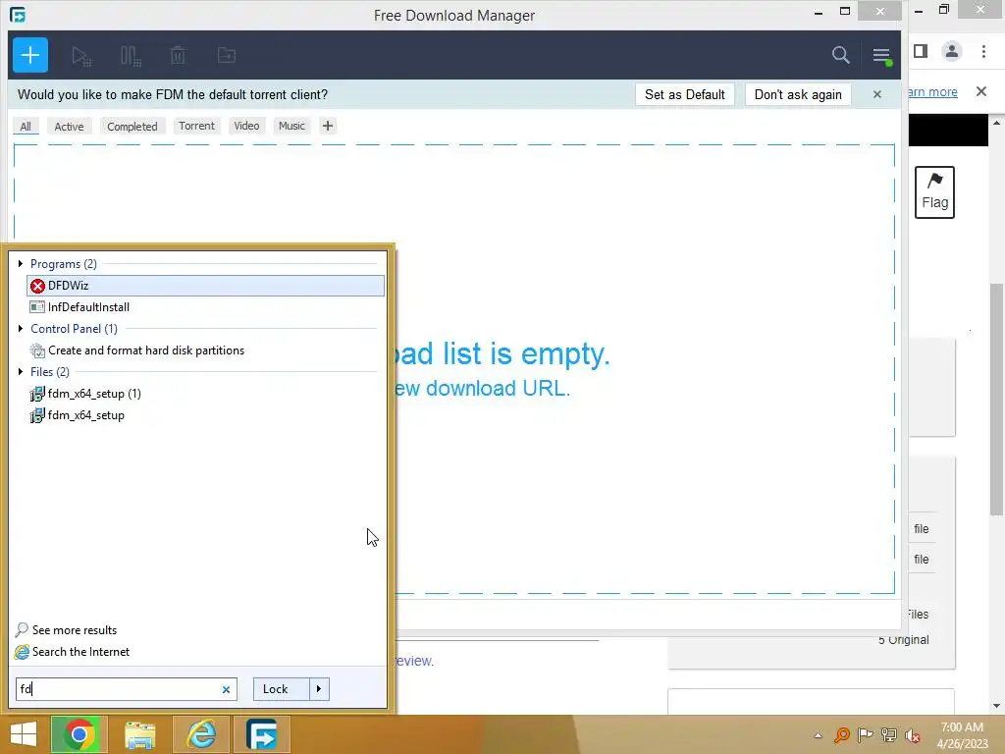Screen dimensions: 1005x754
Task: Open the InfDefaultInstall program result
Action: pos(205,307)
